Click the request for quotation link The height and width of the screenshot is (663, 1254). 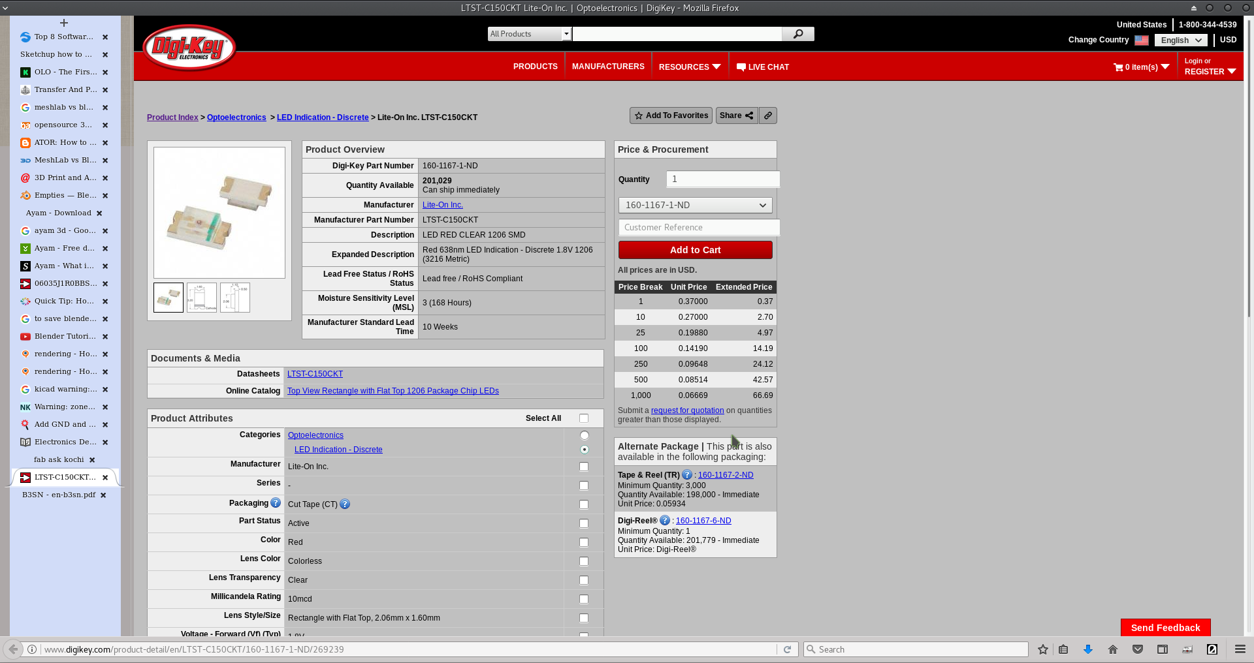click(x=687, y=410)
